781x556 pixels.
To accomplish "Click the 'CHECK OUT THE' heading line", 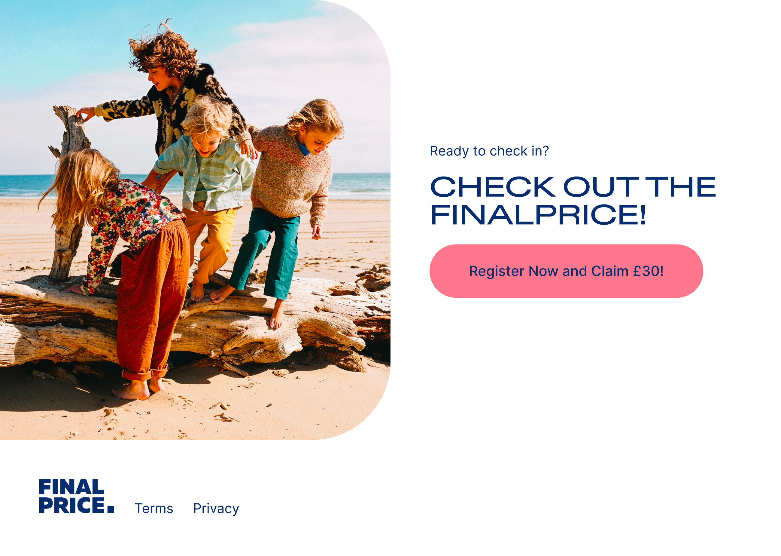I will [573, 187].
